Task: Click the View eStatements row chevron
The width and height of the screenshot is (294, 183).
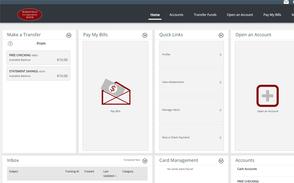Action: [220, 82]
